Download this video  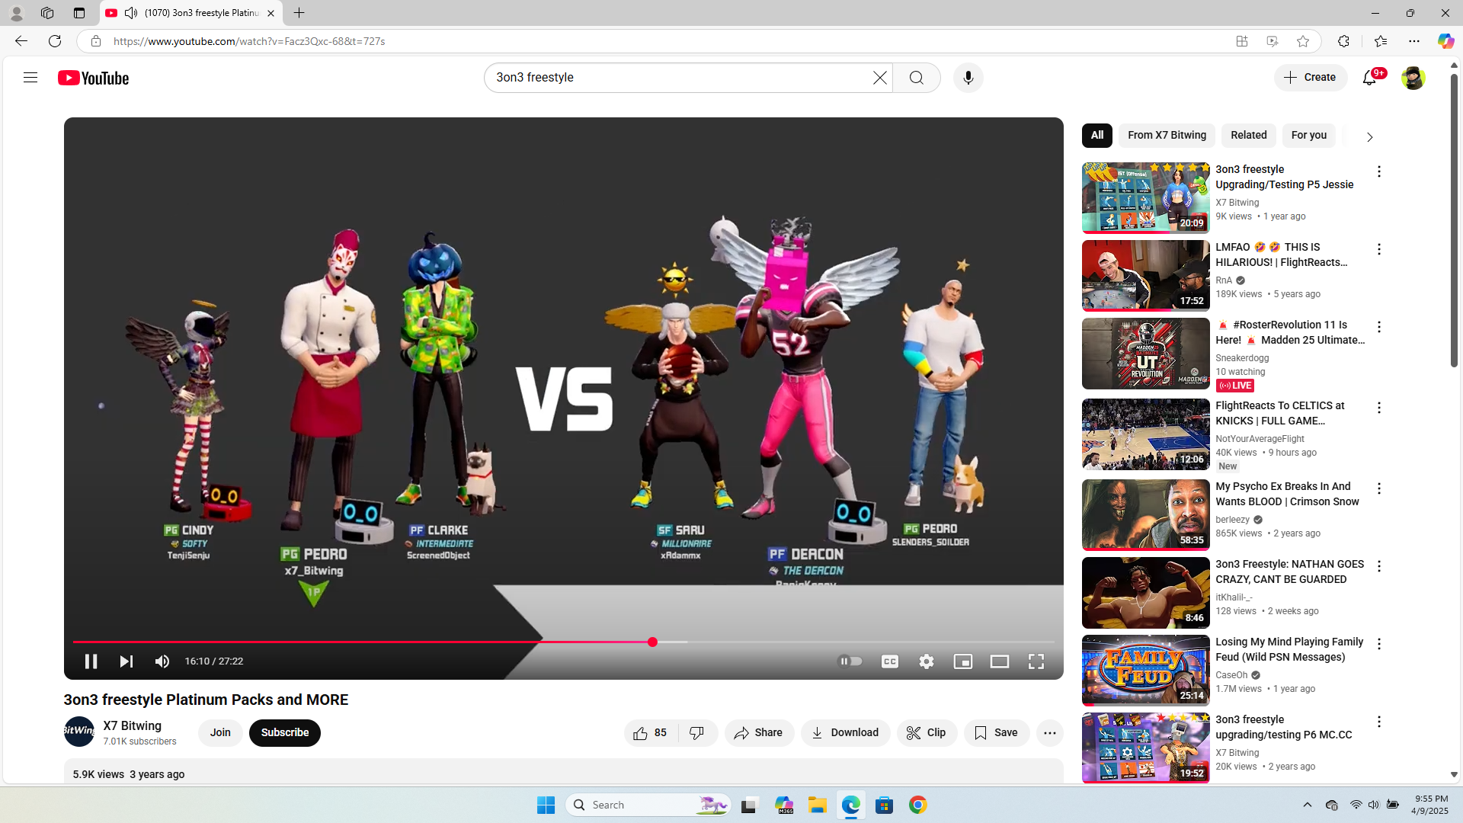845,733
